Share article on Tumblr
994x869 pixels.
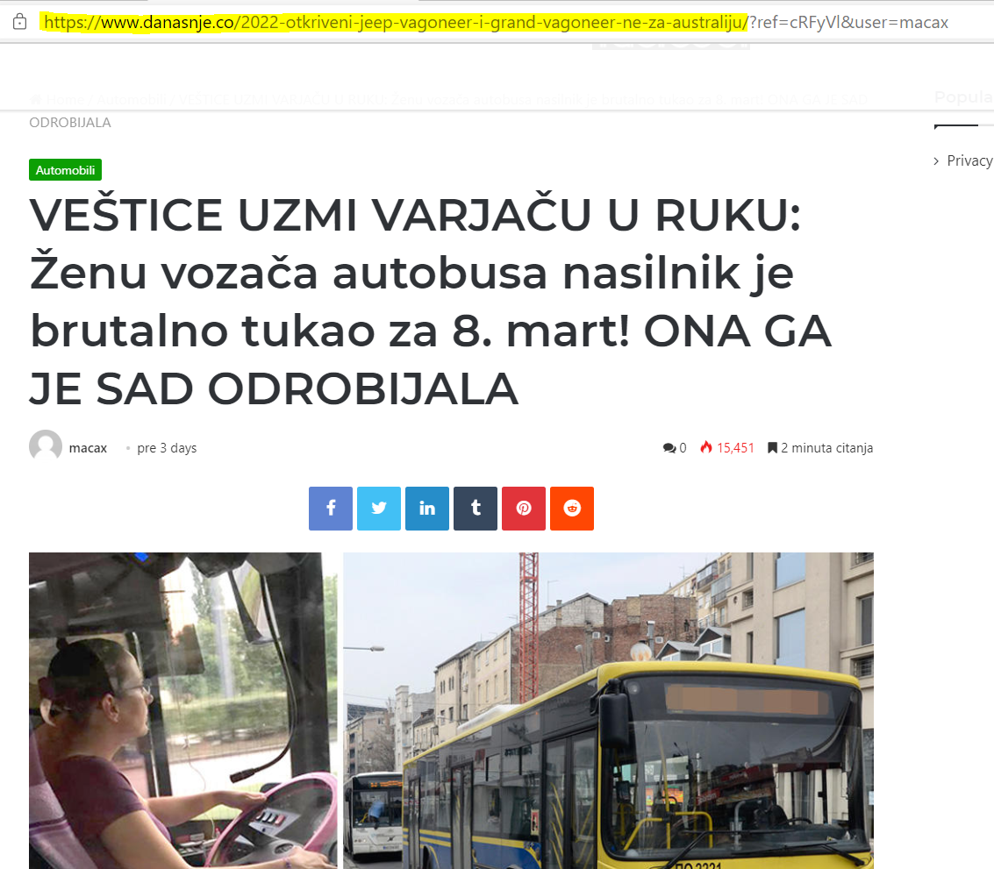pyautogui.click(x=476, y=509)
